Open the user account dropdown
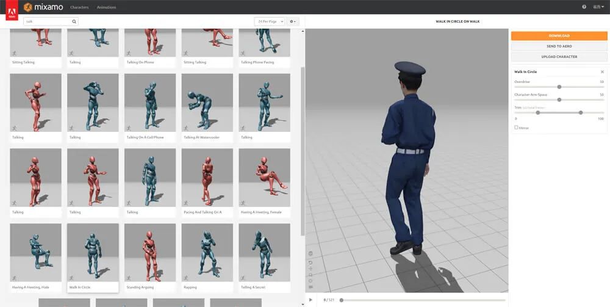Screen dimensions: 610x307 (598, 7)
